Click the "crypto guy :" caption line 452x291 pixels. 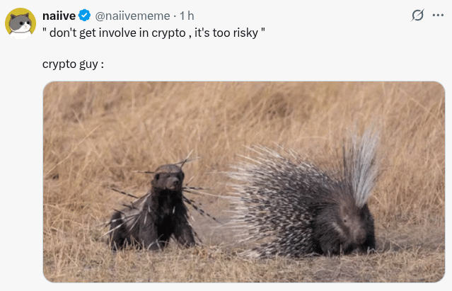pyautogui.click(x=74, y=64)
